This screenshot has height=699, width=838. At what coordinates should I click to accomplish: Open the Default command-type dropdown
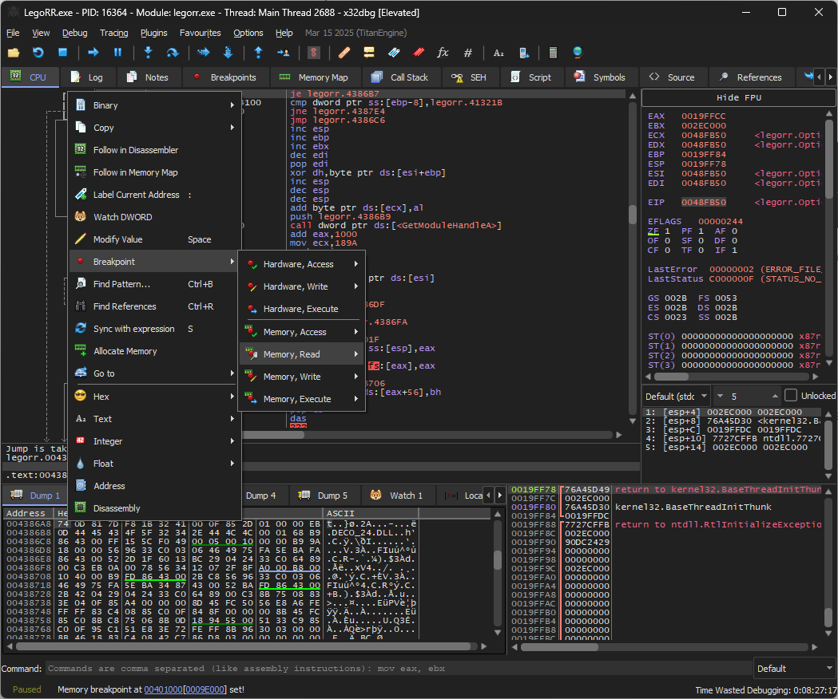pos(794,669)
